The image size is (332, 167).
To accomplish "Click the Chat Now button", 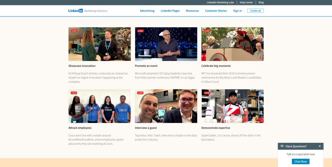I will pyautogui.click(x=301, y=161).
